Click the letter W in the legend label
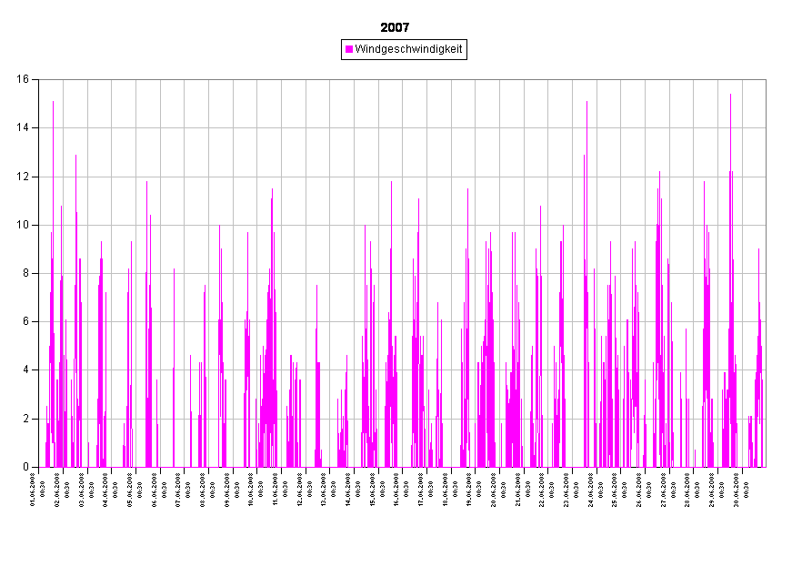The height and width of the screenshot is (587, 792). coord(360,49)
